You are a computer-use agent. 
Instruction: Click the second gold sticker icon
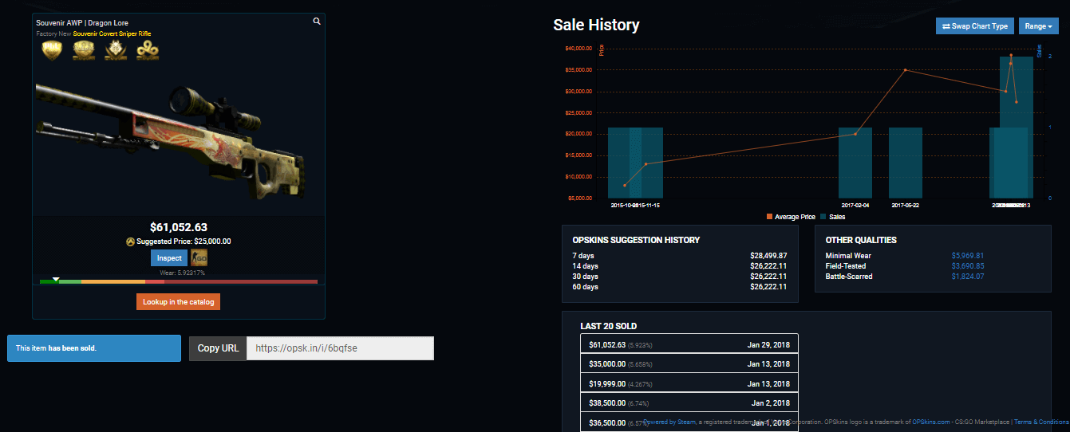tap(84, 49)
